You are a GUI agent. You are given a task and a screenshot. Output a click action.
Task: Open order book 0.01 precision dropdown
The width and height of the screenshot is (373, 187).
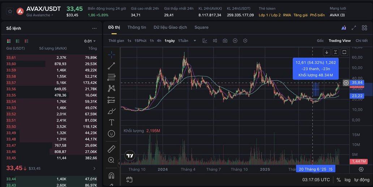[x=90, y=41]
